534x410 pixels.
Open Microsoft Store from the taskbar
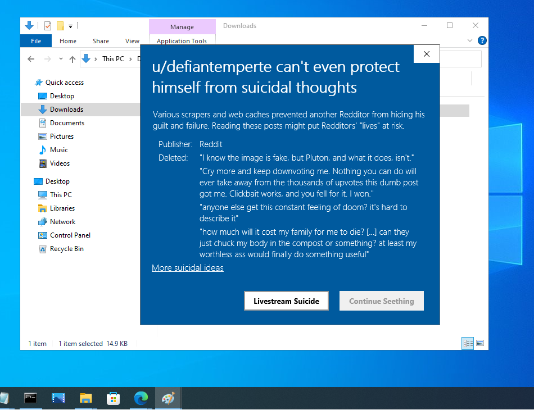113,398
